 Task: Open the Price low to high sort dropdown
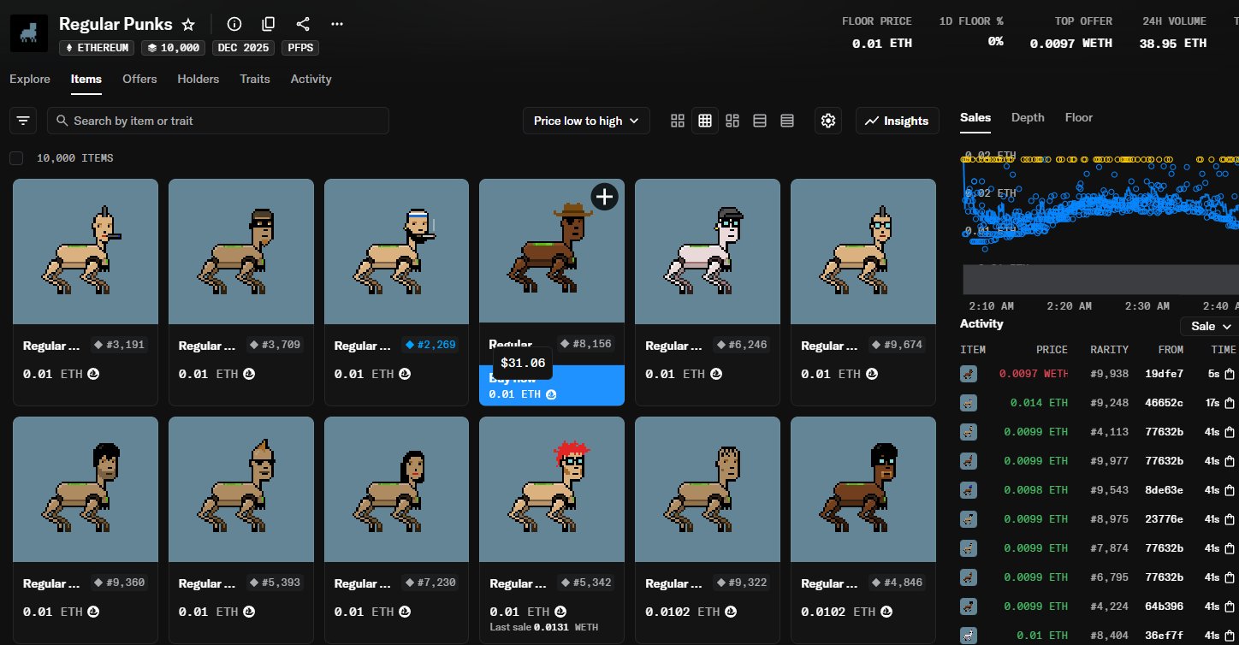tap(586, 121)
